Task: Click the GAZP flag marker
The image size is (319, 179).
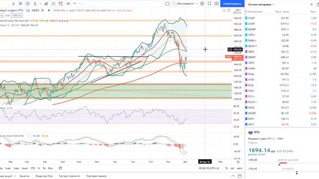Action: tap(246, 18)
